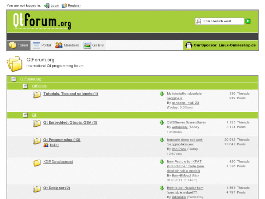
Task: Go to last post arrow for Qt Programming
Action: tap(162, 140)
